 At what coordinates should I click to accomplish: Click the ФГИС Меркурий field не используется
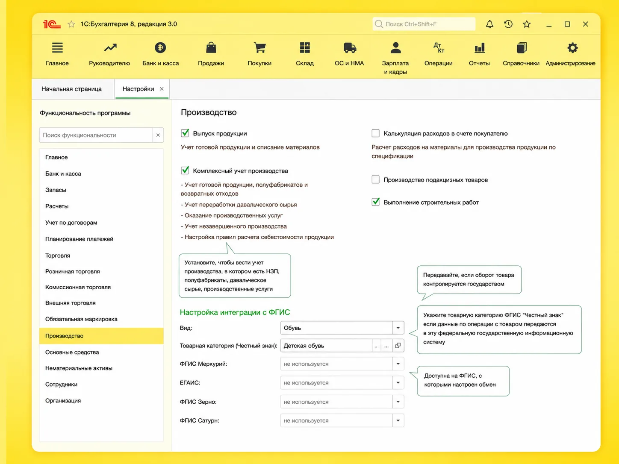(x=336, y=364)
